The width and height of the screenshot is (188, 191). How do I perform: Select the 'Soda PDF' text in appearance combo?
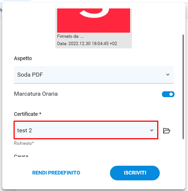tap(30, 75)
